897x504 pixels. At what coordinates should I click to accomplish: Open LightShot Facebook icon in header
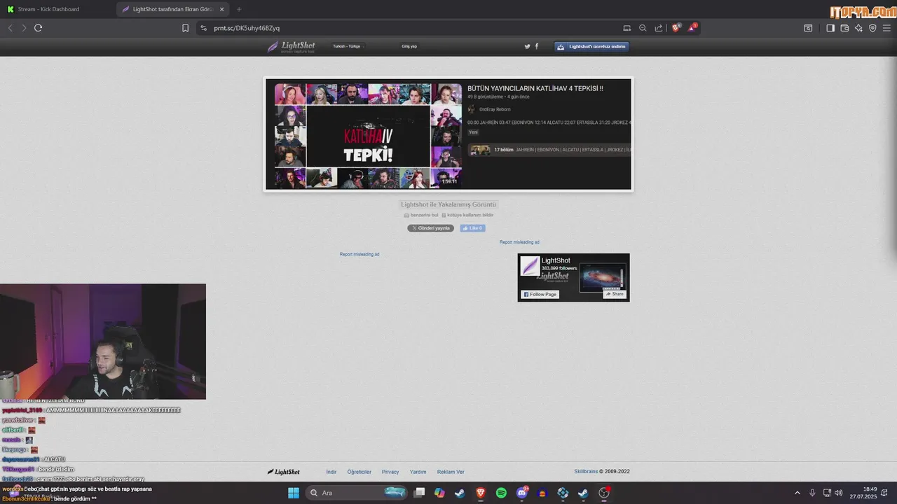coord(537,46)
